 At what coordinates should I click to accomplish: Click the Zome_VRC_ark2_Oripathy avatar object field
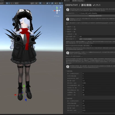[97, 13]
